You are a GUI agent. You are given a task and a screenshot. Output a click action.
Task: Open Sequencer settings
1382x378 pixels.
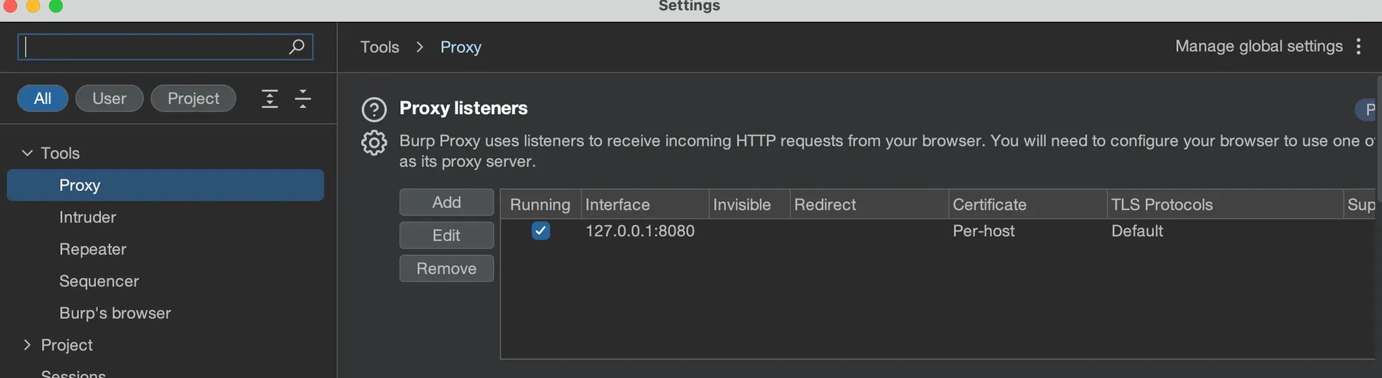99,281
